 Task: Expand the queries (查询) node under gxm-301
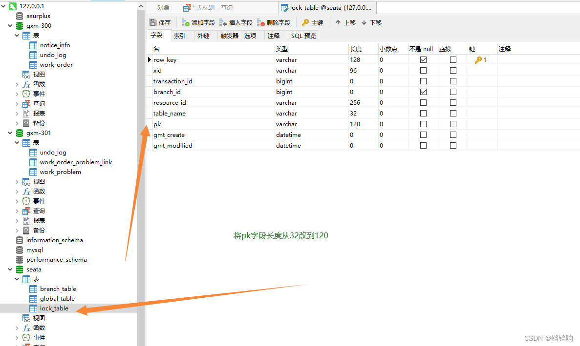pyautogui.click(x=17, y=211)
